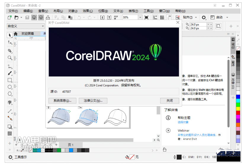This screenshot has height=166, width=247.
Task: Click the 关闭 button in About dialog
Action: [x=169, y=101]
